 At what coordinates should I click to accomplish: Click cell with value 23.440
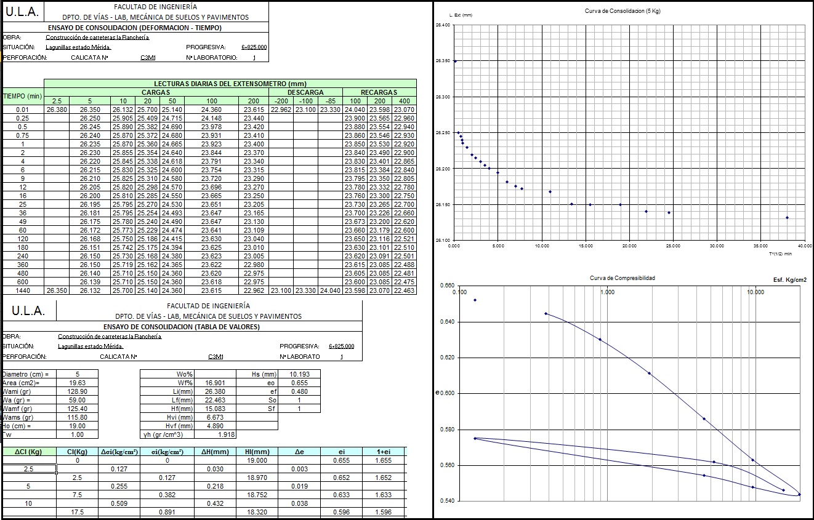pos(254,118)
